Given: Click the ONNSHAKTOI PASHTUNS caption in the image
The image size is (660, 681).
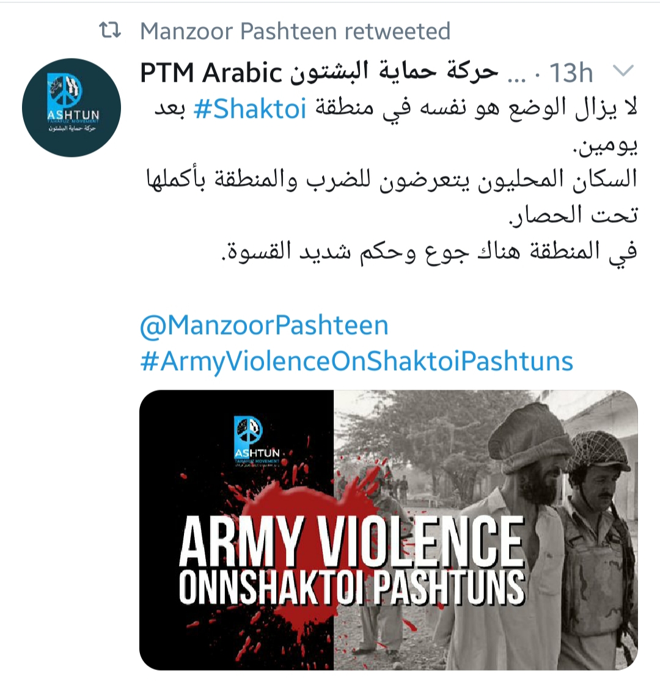Looking at the screenshot, I should coord(352,588).
